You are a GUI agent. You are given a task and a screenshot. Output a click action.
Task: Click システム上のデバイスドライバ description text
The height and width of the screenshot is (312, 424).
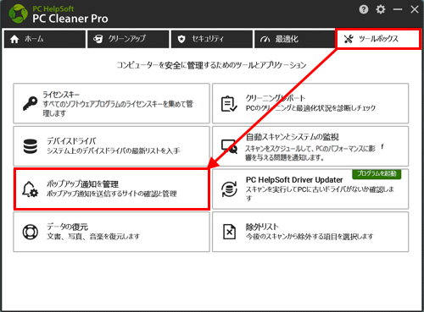[113, 151]
